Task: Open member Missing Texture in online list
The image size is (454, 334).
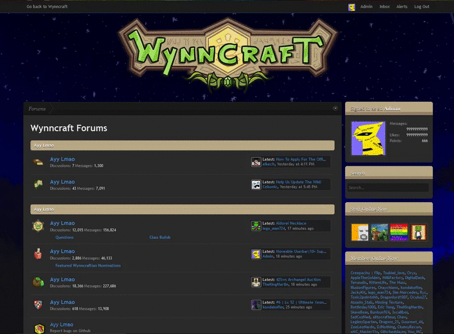Action: (x=389, y=302)
